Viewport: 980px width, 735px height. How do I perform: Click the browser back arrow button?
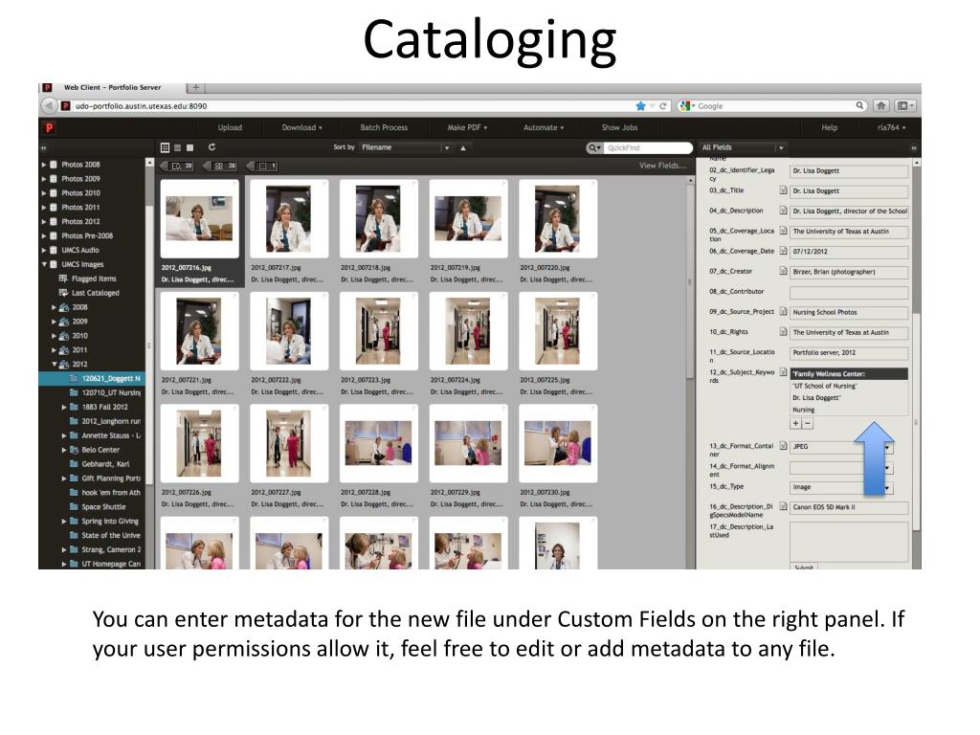(49, 106)
